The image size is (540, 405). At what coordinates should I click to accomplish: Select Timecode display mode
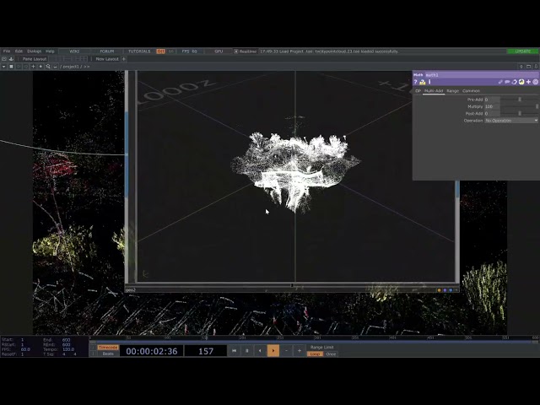(108, 348)
